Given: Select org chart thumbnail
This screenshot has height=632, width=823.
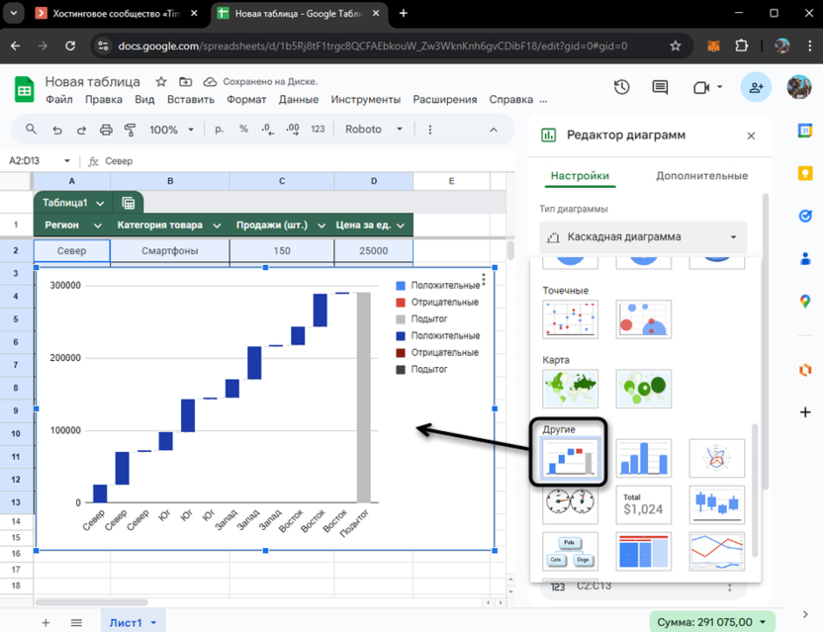Looking at the screenshot, I should click(570, 551).
